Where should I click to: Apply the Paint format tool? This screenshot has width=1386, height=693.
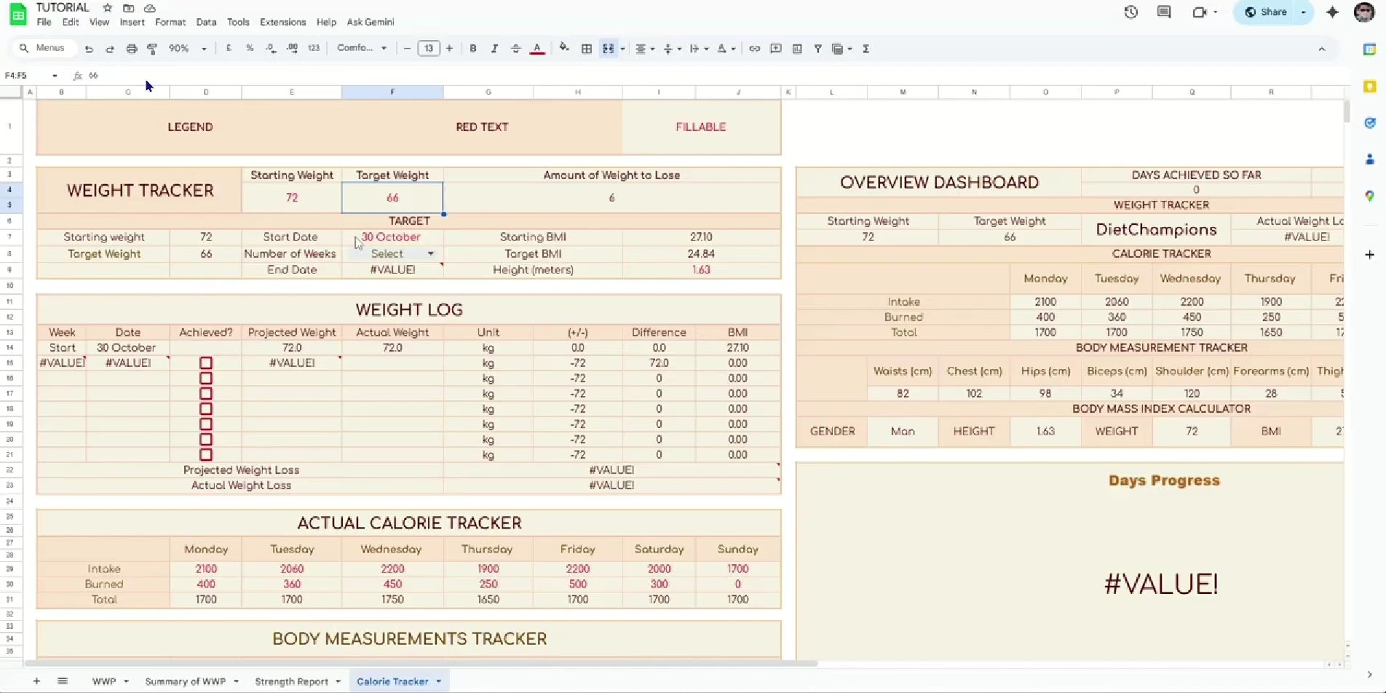coord(152,48)
